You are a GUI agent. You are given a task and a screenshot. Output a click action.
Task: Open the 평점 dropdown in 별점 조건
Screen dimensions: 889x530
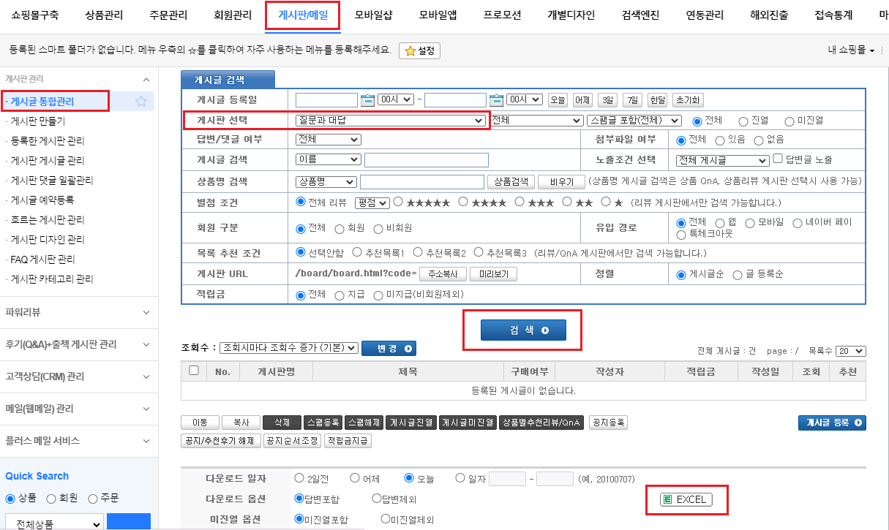(372, 202)
